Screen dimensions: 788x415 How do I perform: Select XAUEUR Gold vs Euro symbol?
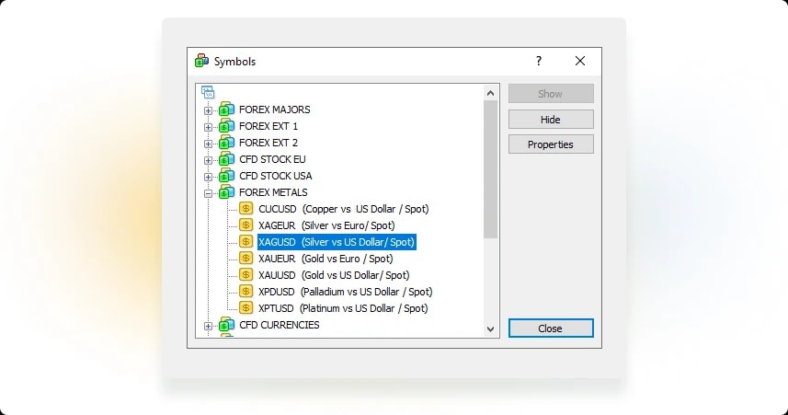(x=325, y=259)
